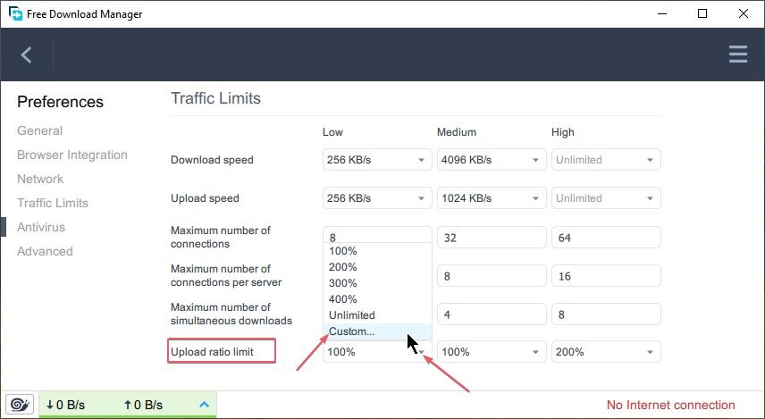Open Medium upload ratio limit dropdown
Image resolution: width=765 pixels, height=419 pixels.
click(x=492, y=352)
